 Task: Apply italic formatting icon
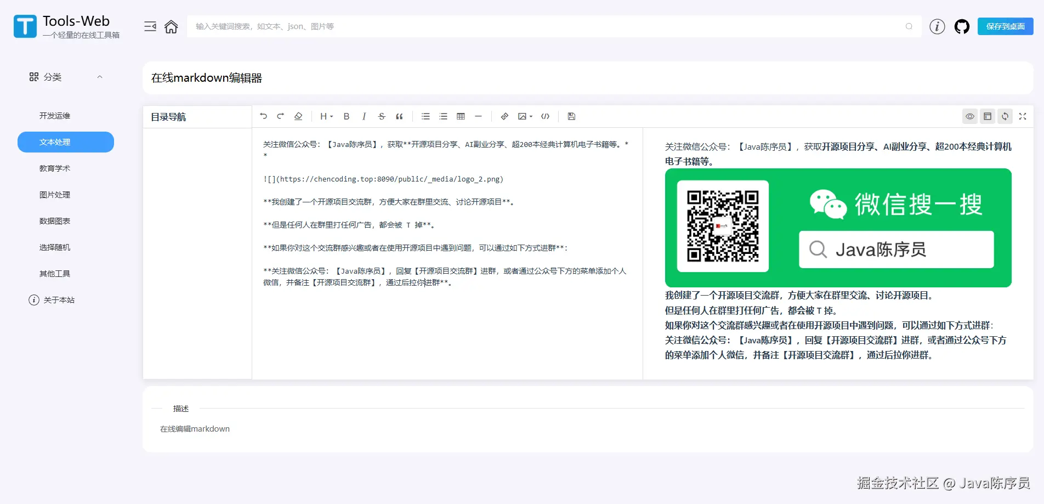click(x=364, y=116)
